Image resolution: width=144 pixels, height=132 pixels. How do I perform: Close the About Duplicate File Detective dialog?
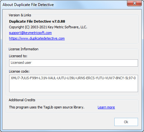pos(134,3)
